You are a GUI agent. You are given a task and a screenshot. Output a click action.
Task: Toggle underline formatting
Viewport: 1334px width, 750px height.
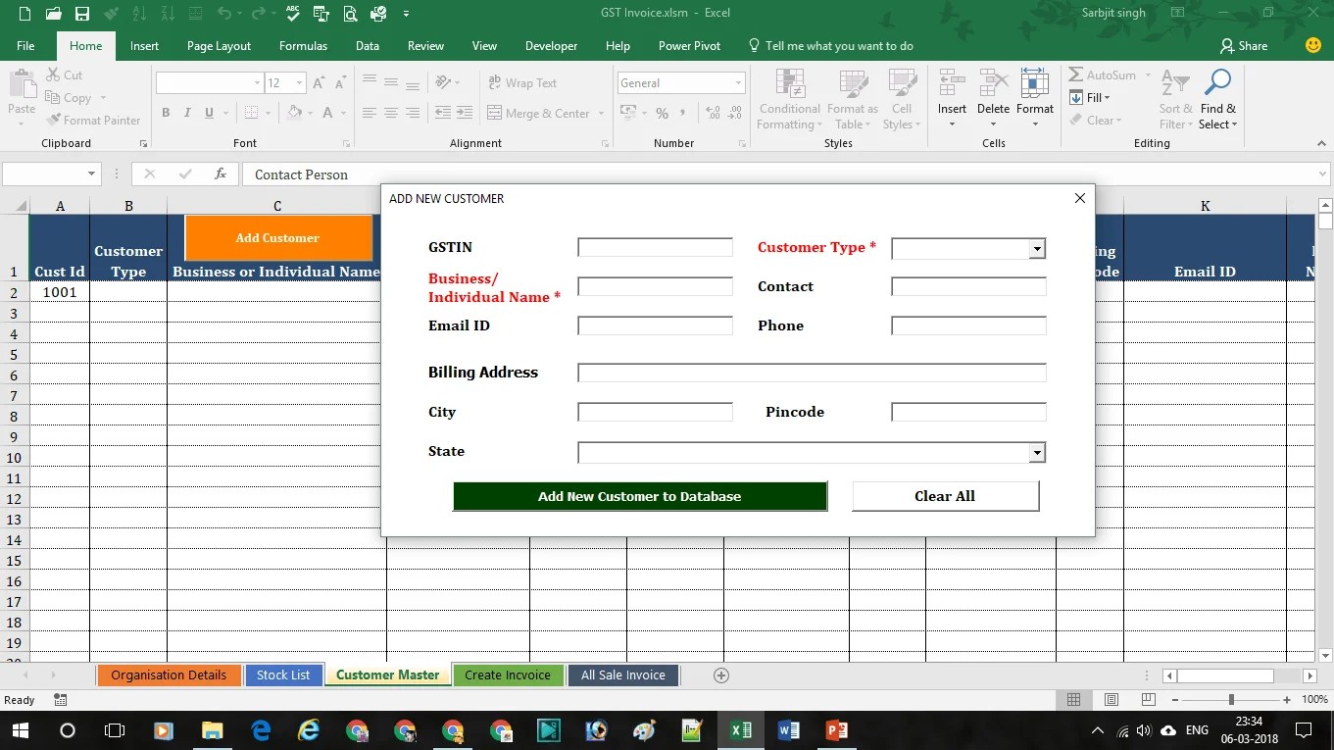coord(207,113)
